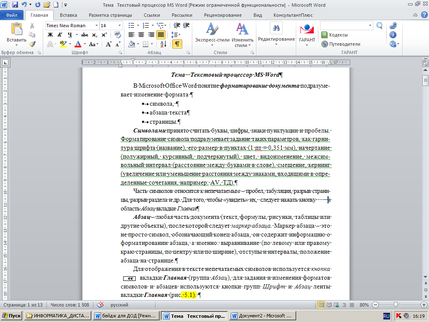Viewport: 429px width, 322px height.
Task: Decrease font size with shrink font icon
Action: [118, 44]
